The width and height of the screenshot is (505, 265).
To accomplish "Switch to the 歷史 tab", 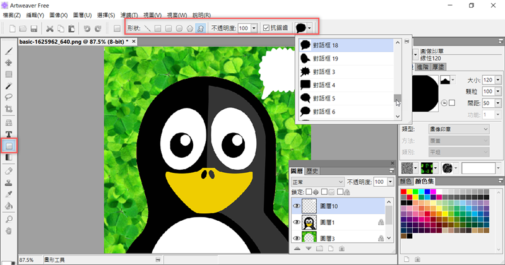I will pos(312,171).
